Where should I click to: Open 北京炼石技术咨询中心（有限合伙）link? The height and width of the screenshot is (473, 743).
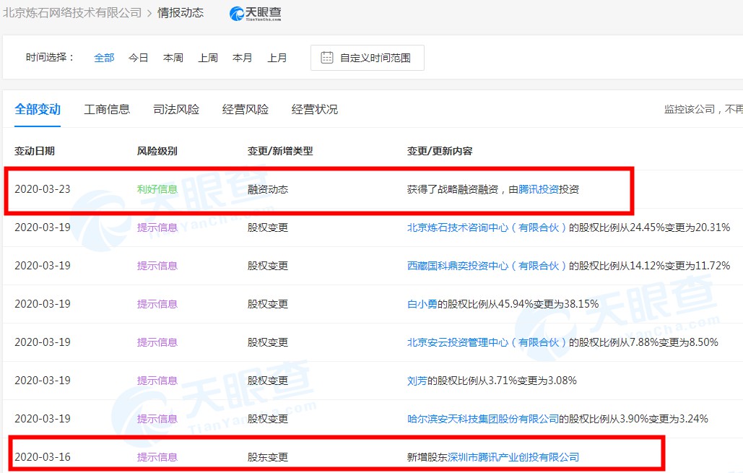(487, 227)
